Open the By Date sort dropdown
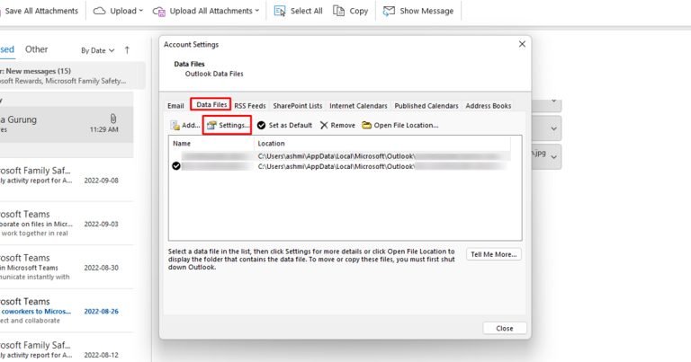 97,50
